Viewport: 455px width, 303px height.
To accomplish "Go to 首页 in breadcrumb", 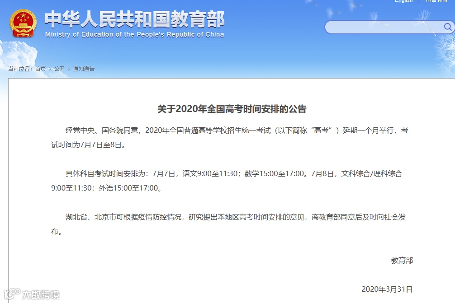I will coord(40,69).
